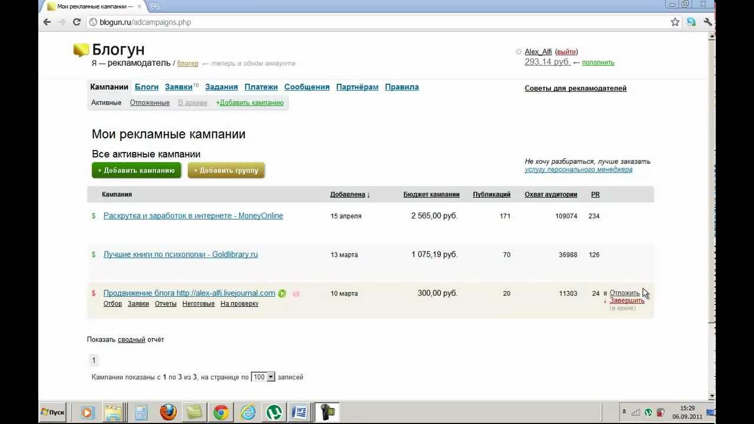Open uTorrent from the taskbar
Image resolution: width=754 pixels, height=424 pixels.
tap(274, 412)
